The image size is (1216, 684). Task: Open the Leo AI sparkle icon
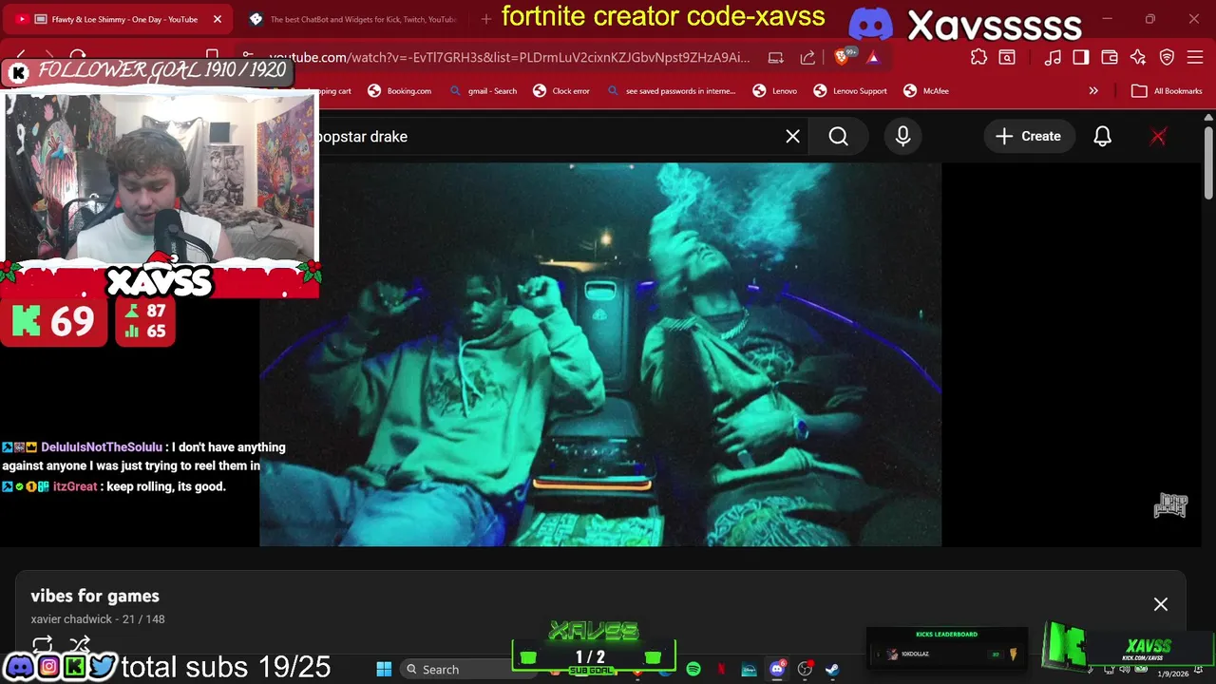(x=1138, y=57)
